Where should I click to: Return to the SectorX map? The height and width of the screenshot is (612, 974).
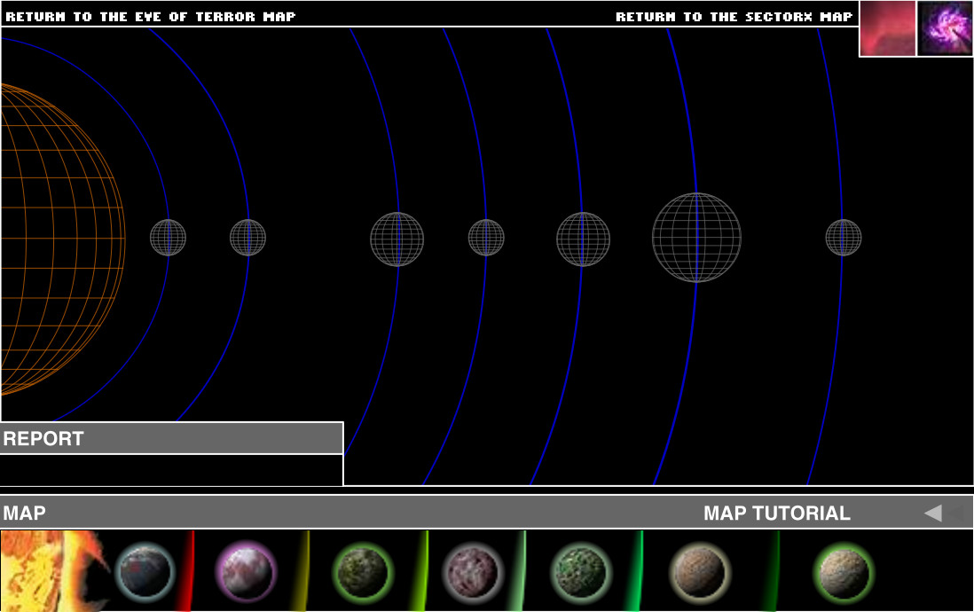click(734, 16)
